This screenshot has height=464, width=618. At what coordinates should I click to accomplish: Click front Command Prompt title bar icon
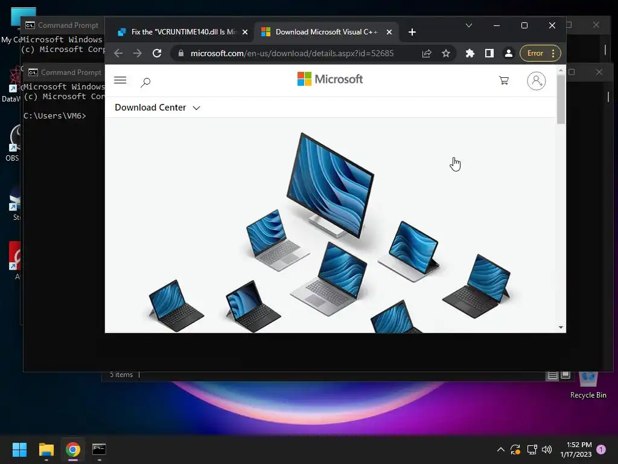(x=33, y=72)
